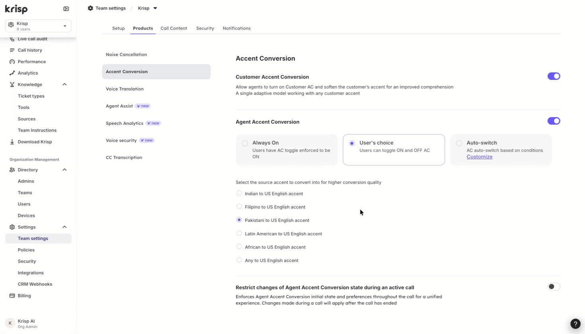Click the workspace icon beside Krisp 8 users
The image size is (585, 334).
tap(11, 25)
